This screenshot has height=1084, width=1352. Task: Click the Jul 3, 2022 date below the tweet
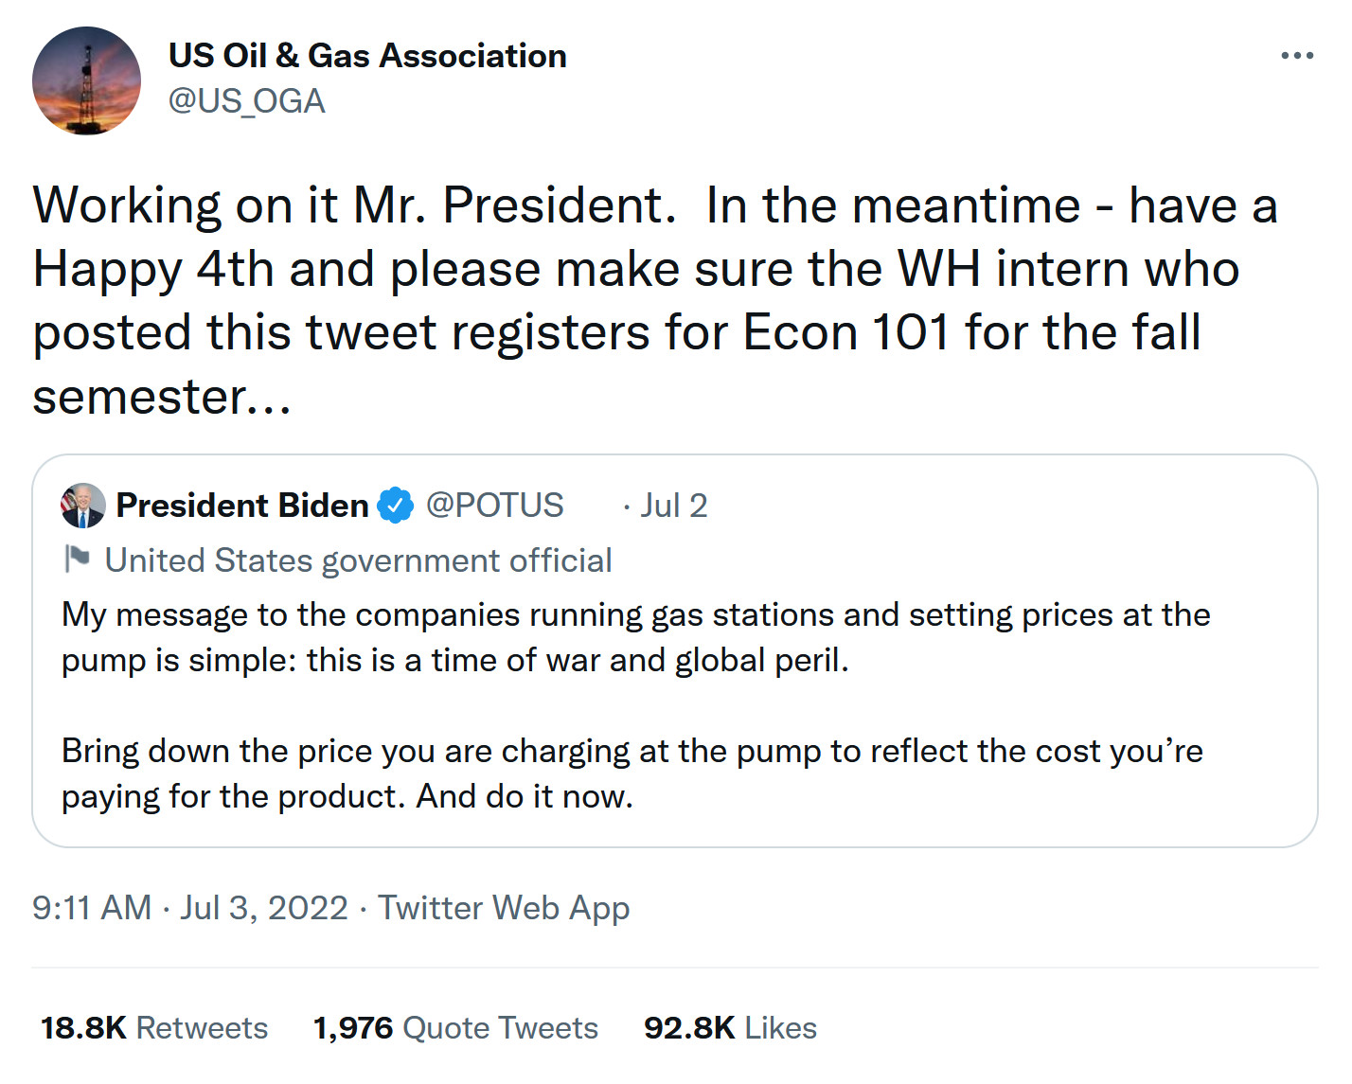point(264,908)
